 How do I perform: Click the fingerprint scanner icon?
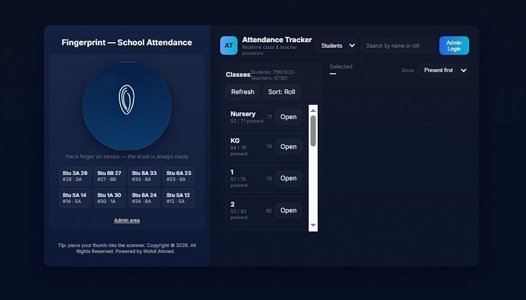coord(127,100)
